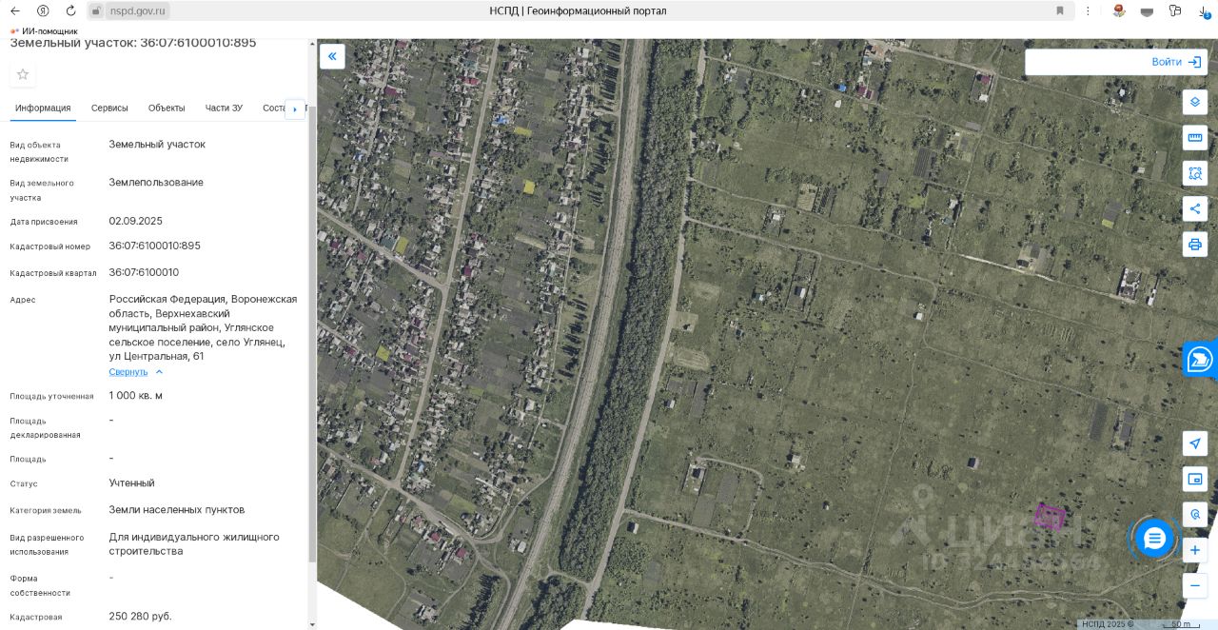Click the Категория земель label

(46, 511)
